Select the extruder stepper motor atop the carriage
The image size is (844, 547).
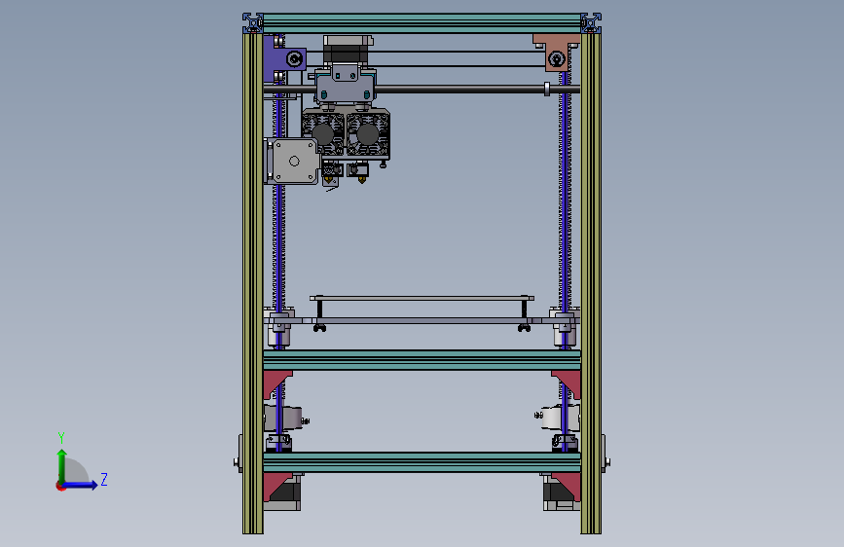(348, 51)
